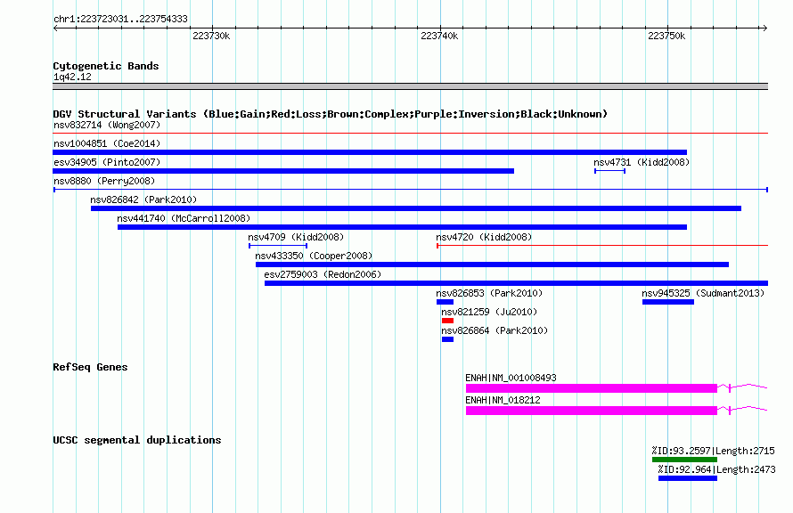Viewport: 793px width, 513px height.
Task: Select the nsv4709 (Kidd2008) label
Action: pos(296,237)
